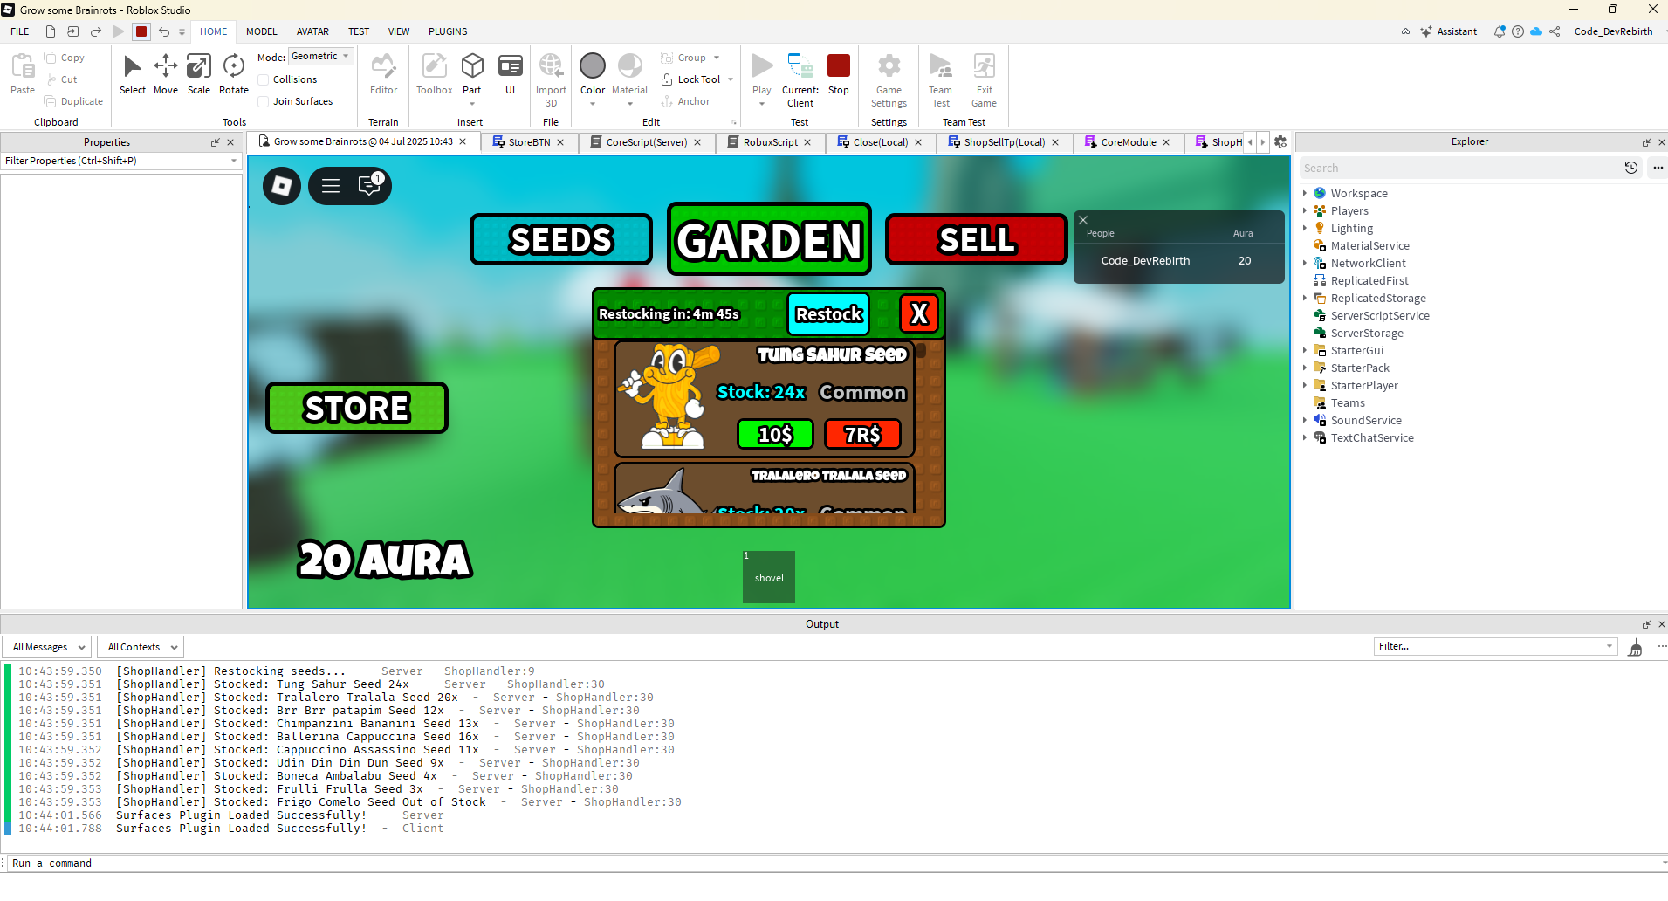1668x901 pixels.
Task: Click the share icon in top bar
Action: [1555, 31]
